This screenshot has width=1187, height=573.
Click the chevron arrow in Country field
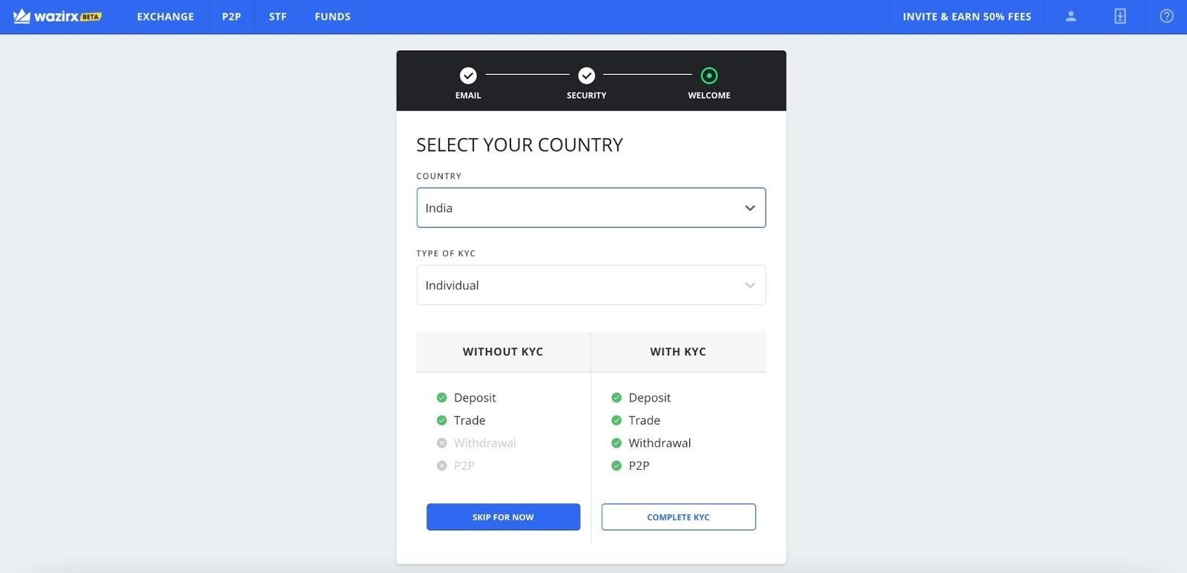(x=750, y=208)
